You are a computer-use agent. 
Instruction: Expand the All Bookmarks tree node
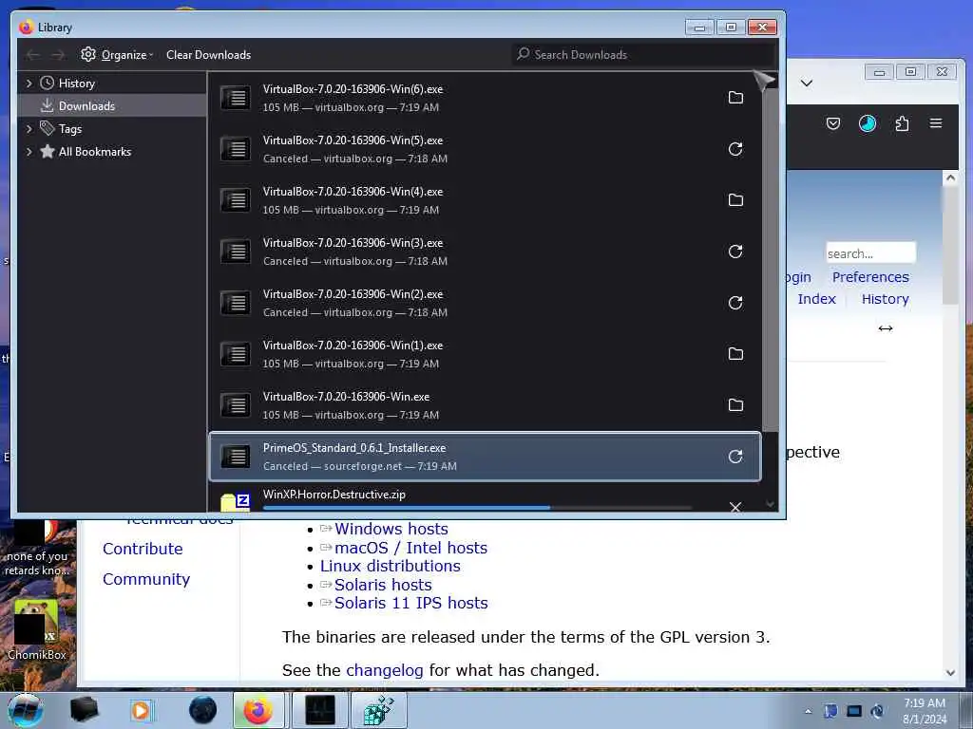coord(29,152)
